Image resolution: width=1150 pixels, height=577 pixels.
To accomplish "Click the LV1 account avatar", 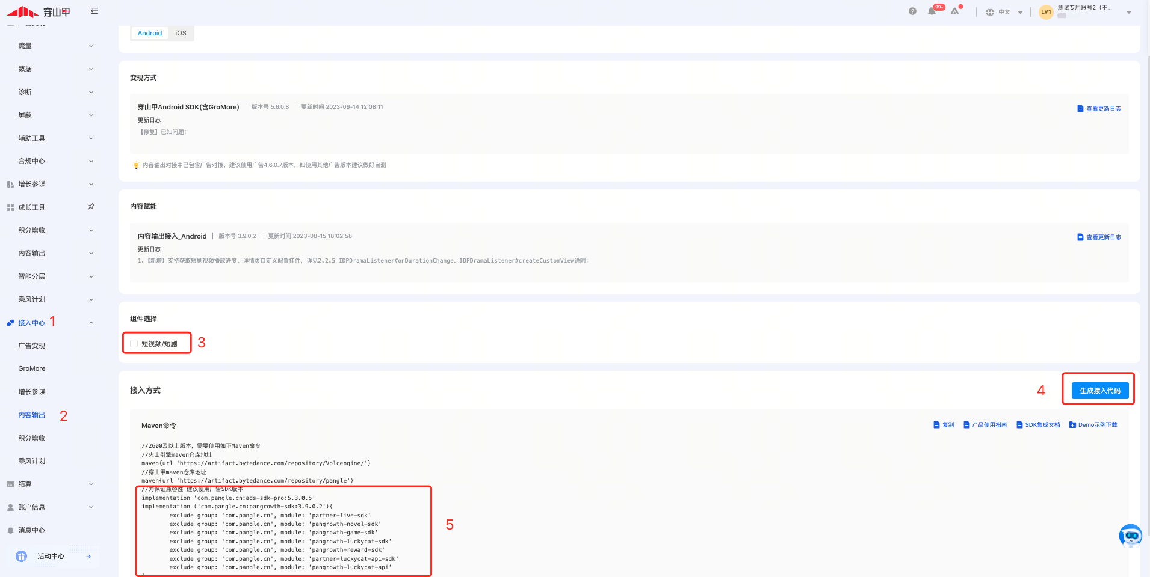I will coord(1046,12).
